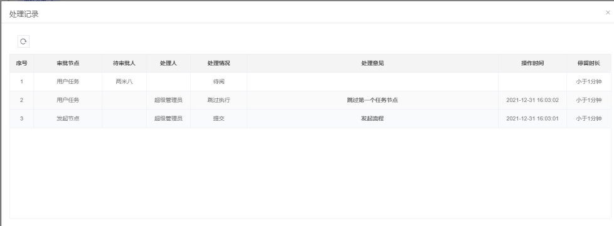
Task: Click timestamp 2021-12-31 16:03:01
Action: 532,118
